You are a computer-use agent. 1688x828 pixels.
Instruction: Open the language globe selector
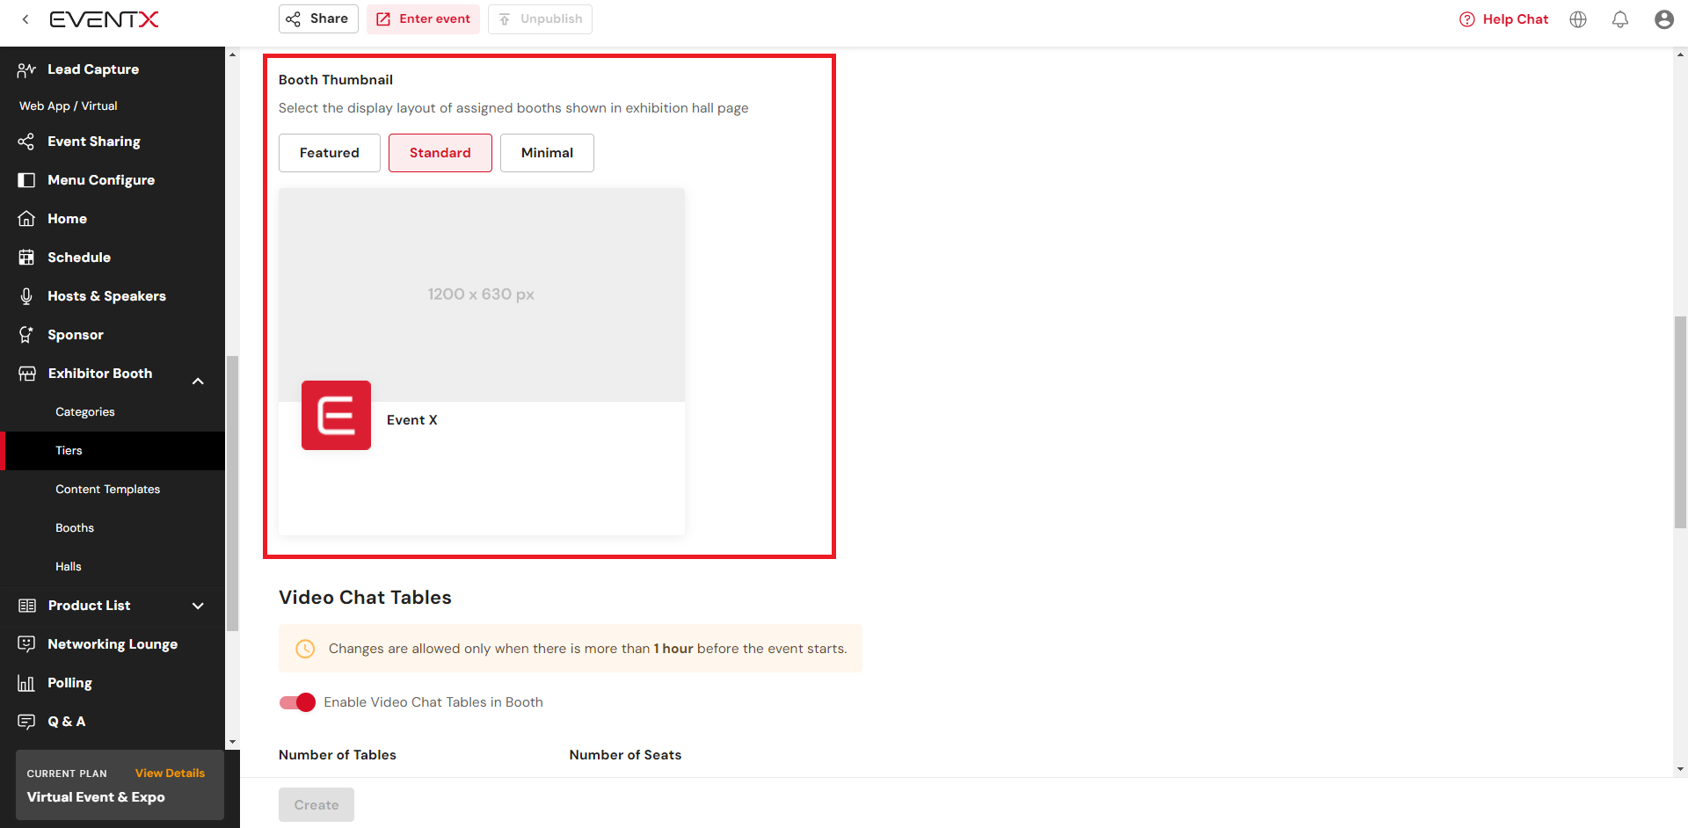(1578, 19)
